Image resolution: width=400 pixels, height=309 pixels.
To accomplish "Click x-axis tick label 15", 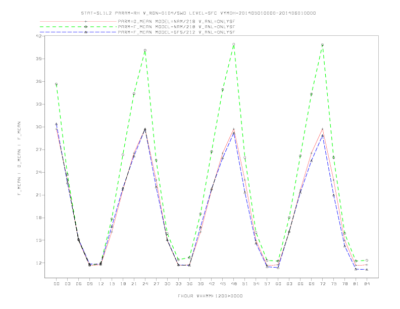I will click(112, 284).
